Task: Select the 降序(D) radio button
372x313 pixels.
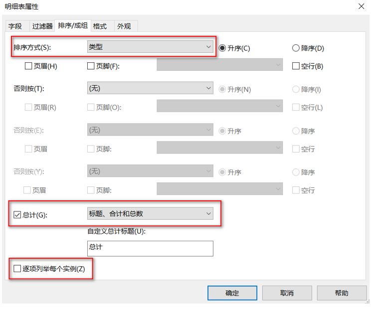Action: (x=296, y=48)
